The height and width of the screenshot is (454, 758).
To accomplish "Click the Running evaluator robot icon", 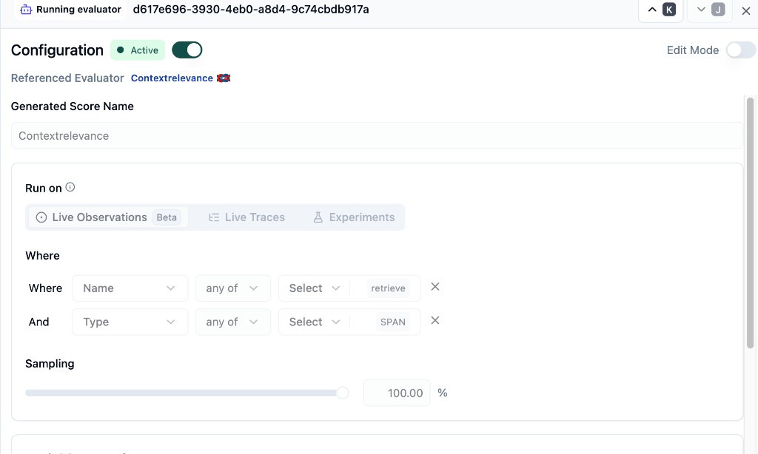I will pos(26,10).
